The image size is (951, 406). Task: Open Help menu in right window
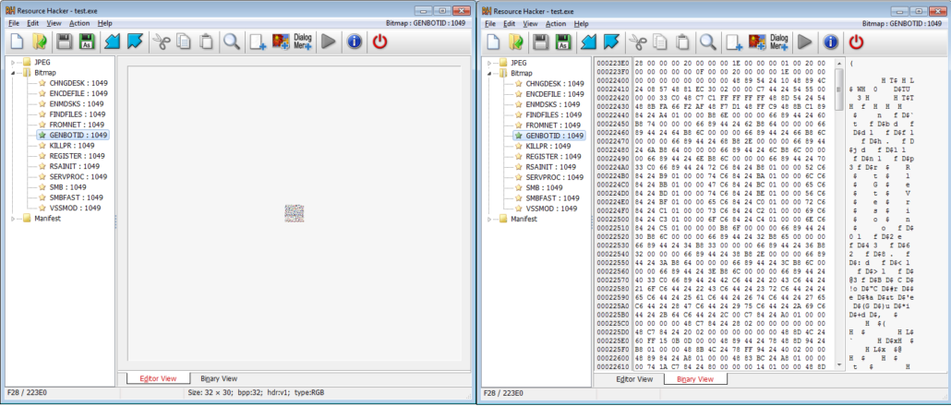coord(581,24)
